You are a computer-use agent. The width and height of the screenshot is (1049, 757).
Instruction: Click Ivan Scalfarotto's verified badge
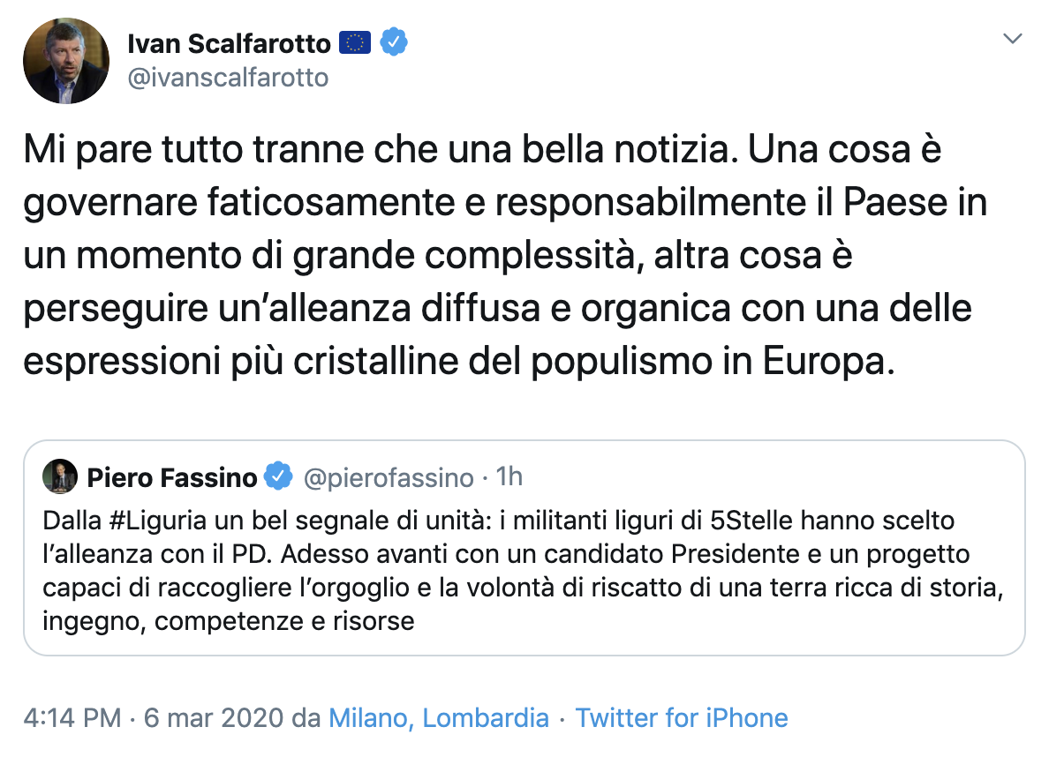394,42
